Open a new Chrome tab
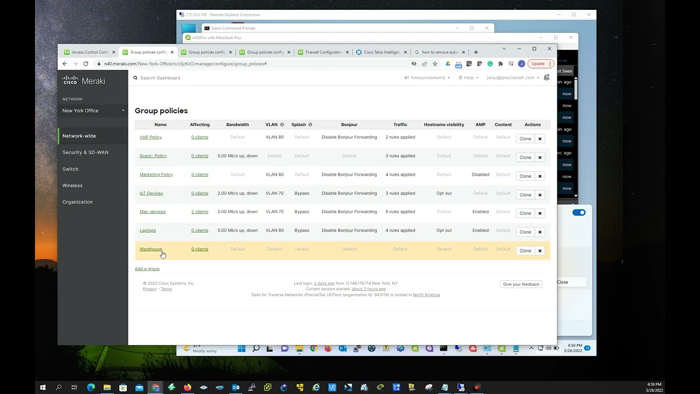This screenshot has width=700, height=394. (476, 52)
